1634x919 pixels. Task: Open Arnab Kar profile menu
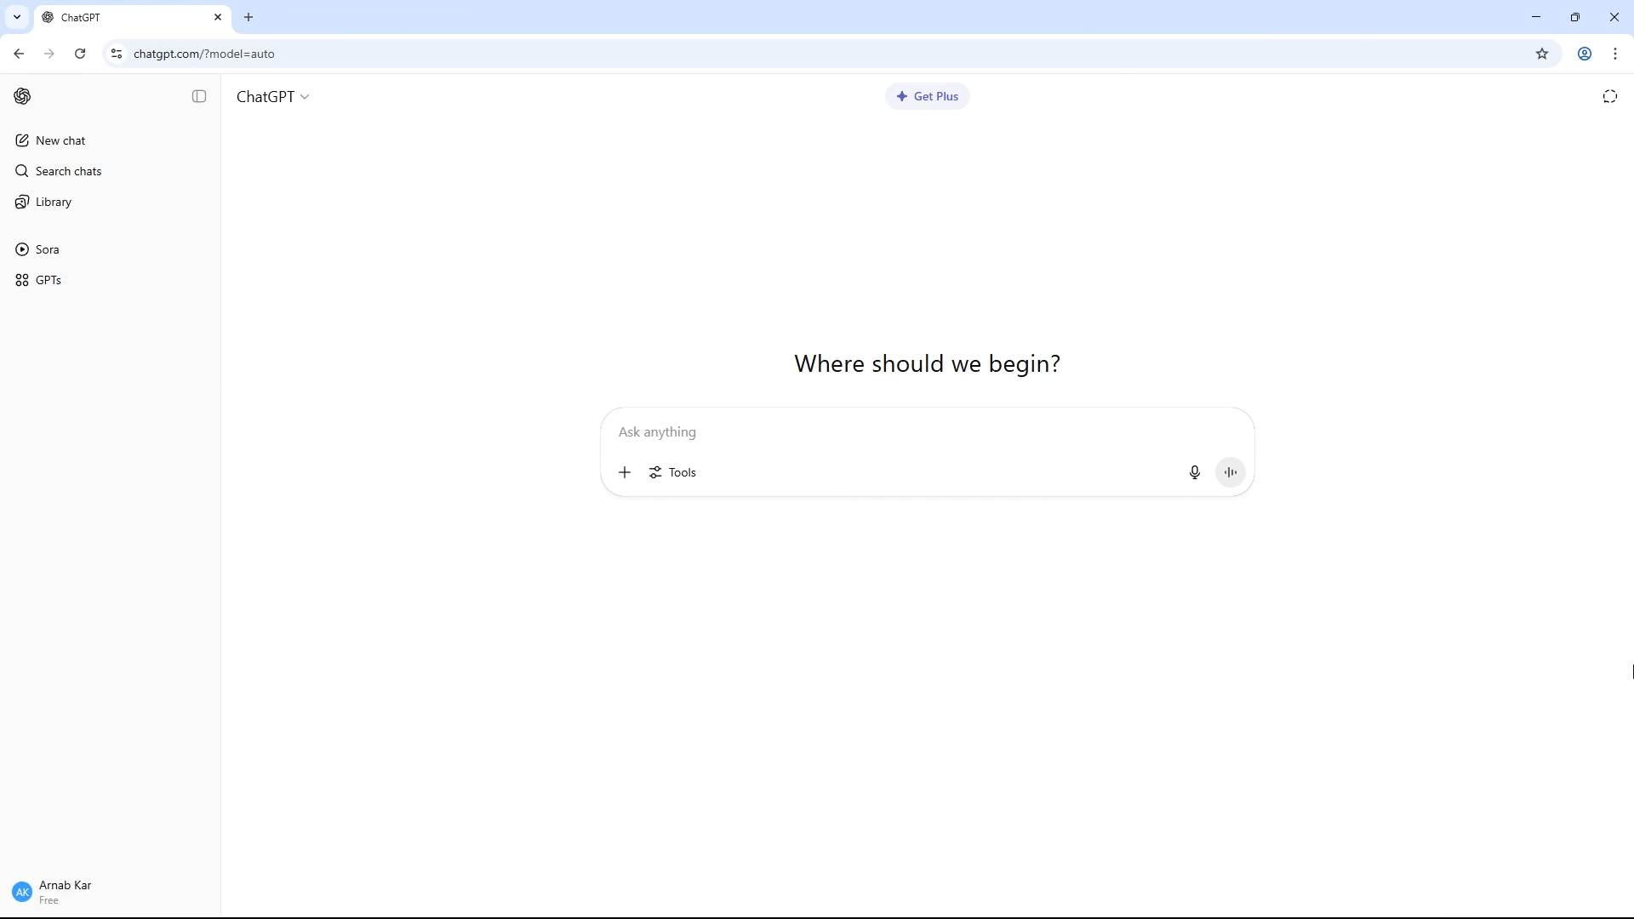(53, 892)
